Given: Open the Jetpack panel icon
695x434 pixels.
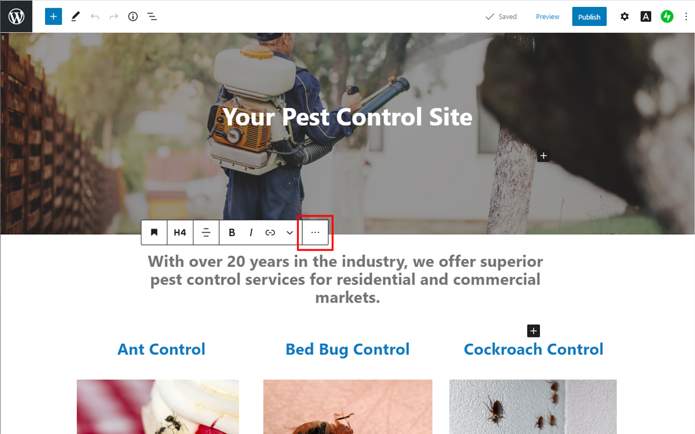Looking at the screenshot, I should [667, 16].
